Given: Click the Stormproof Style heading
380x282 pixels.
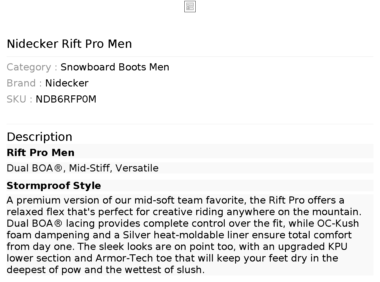Looking at the screenshot, I should coord(54,186).
